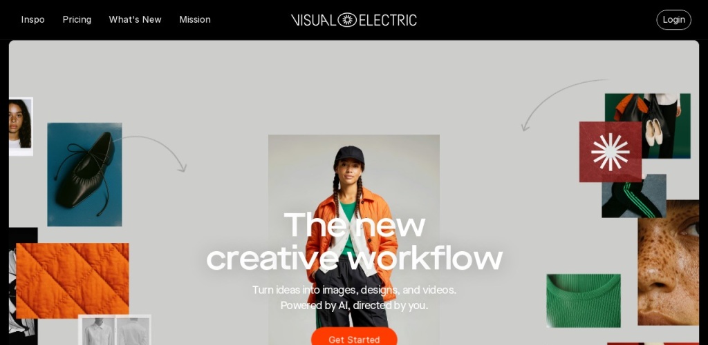Viewport: 708px width, 345px height.
Task: Click the Visual Electric sunburst logo icon
Action: [347, 20]
